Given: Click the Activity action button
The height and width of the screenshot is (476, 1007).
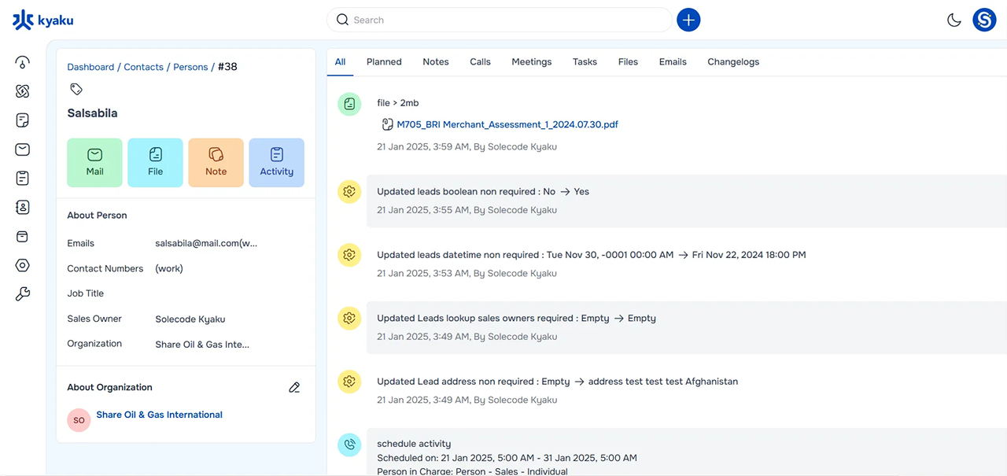Looking at the screenshot, I should pos(276,163).
